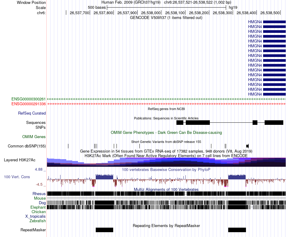Viewport: 286px width, 237px height.
Task: Click the ENSG00000300261 gene label
Action: coord(29,99)
